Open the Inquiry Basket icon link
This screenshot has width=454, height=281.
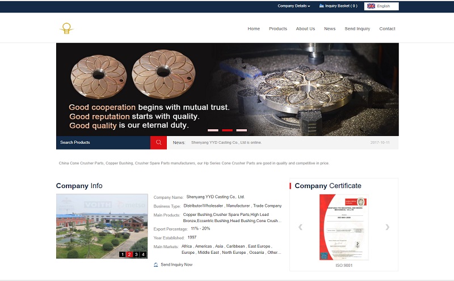[321, 6]
